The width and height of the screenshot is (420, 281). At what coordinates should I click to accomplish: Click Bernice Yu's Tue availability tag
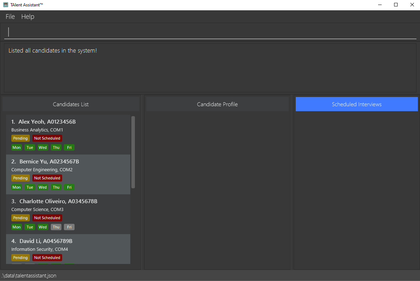pyautogui.click(x=30, y=187)
